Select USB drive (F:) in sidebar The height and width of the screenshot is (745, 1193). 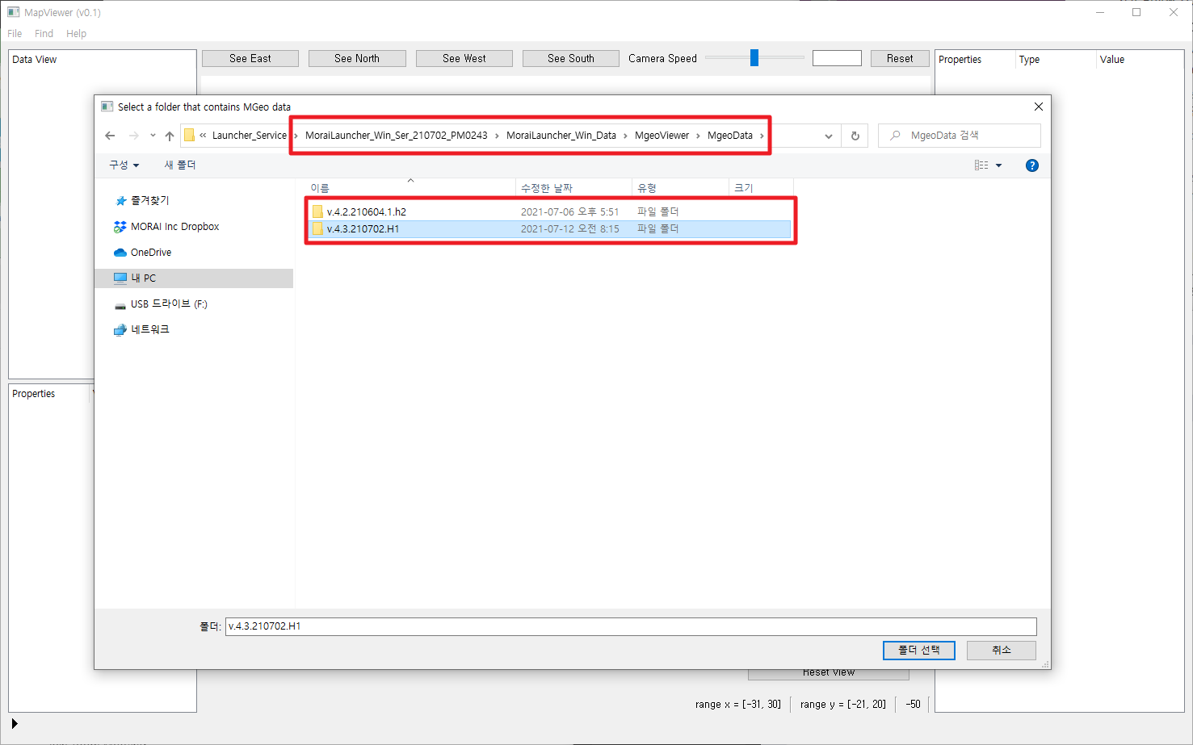168,304
